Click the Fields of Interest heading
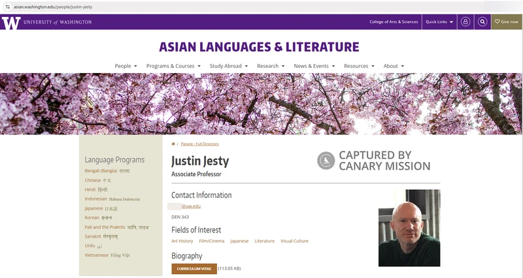 [196, 230]
